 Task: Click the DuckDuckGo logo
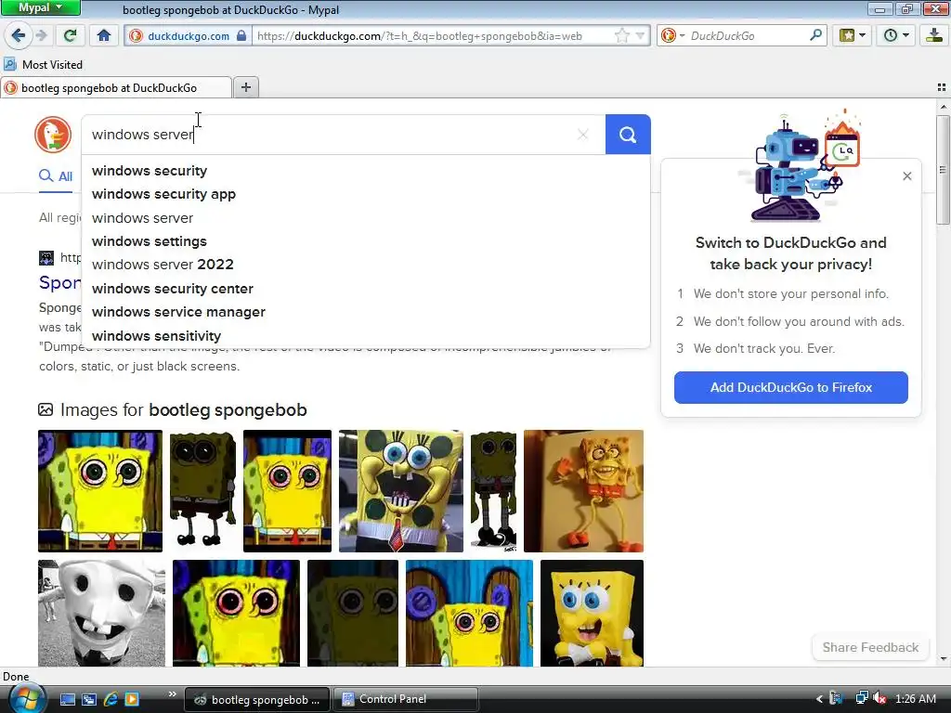pos(53,135)
